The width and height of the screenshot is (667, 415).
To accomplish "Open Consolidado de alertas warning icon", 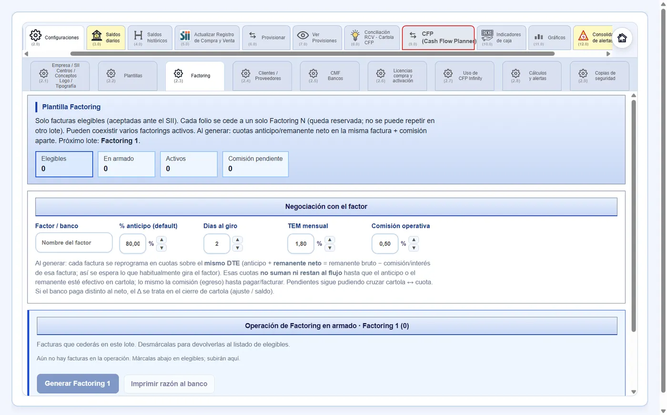I will click(593, 38).
